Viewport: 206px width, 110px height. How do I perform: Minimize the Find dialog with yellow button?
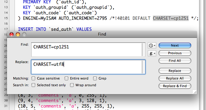pos(18,34)
